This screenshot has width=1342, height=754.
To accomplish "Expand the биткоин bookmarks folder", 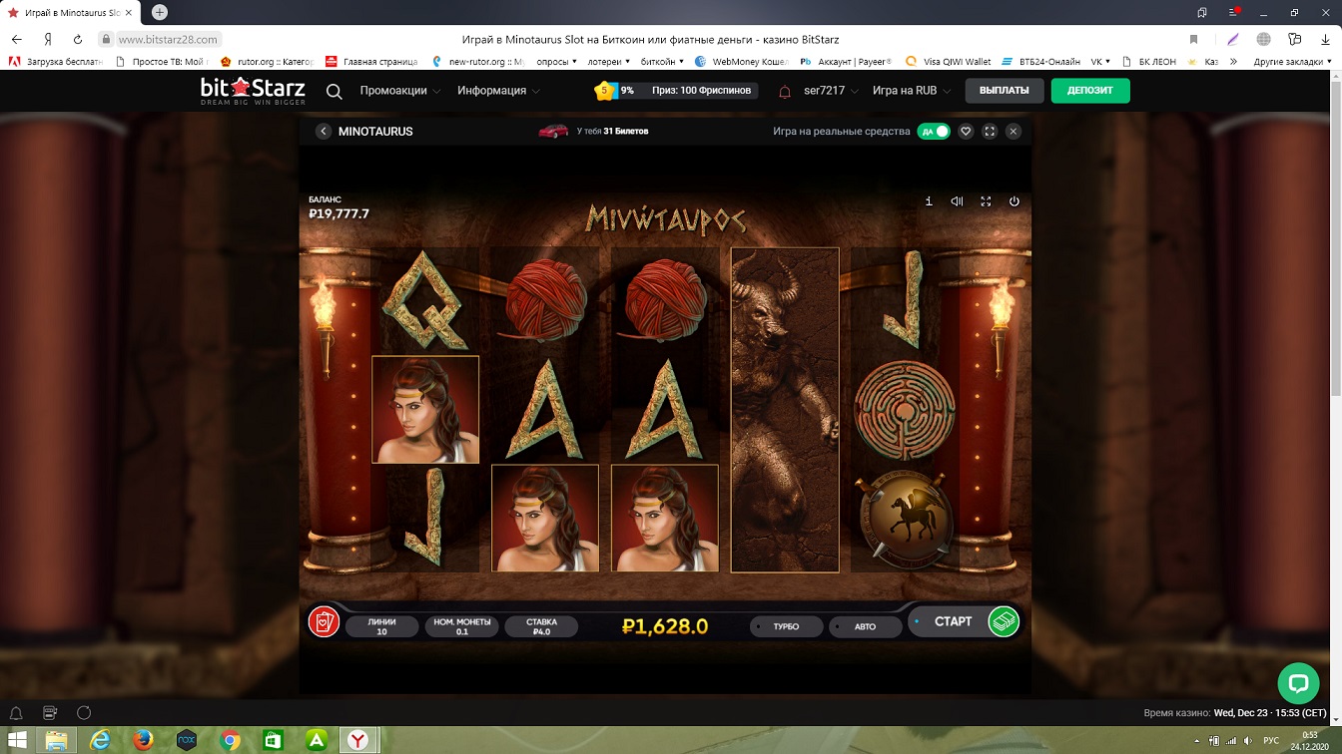I will coord(662,62).
